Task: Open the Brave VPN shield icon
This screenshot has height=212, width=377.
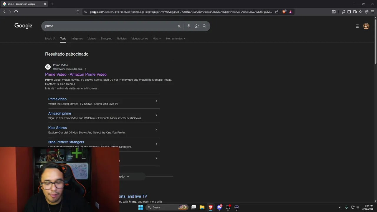Action: coord(367,12)
